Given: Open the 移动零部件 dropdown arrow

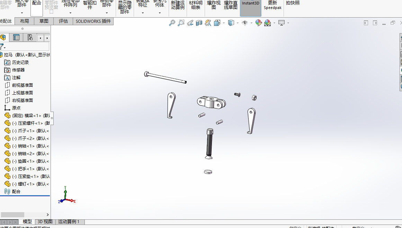Looking at the screenshot, I should click(x=107, y=13).
